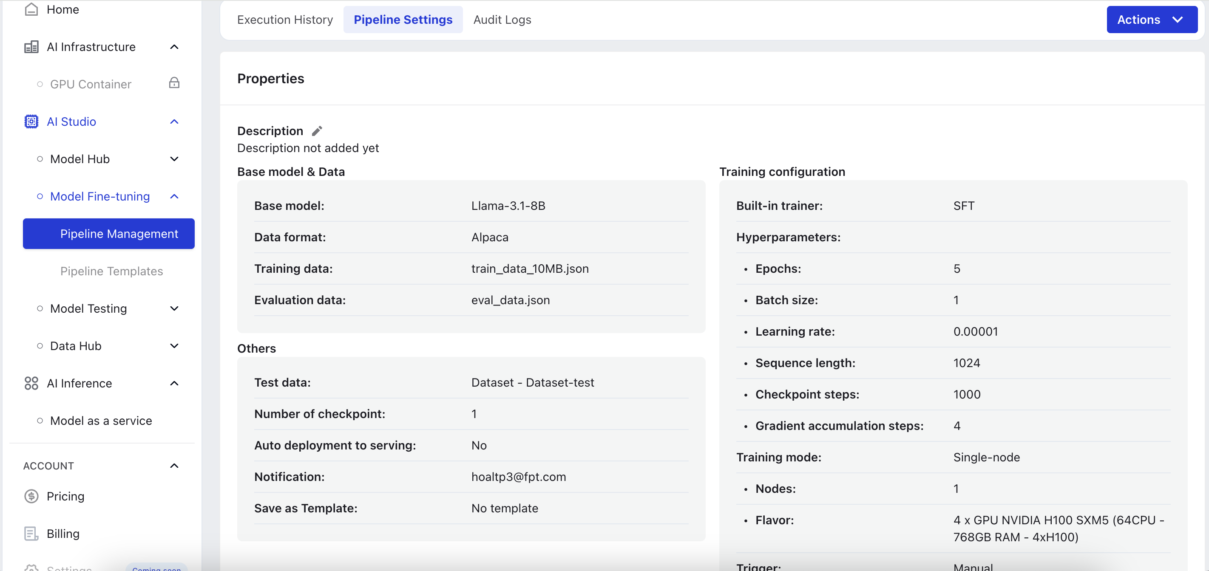
Task: Expand the Model Hub submenu chevron
Action: (174, 159)
